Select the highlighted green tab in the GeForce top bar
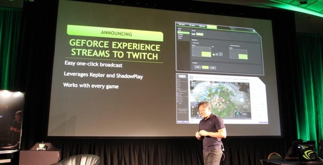Viewport: 323px width, 165px height. tap(212, 27)
